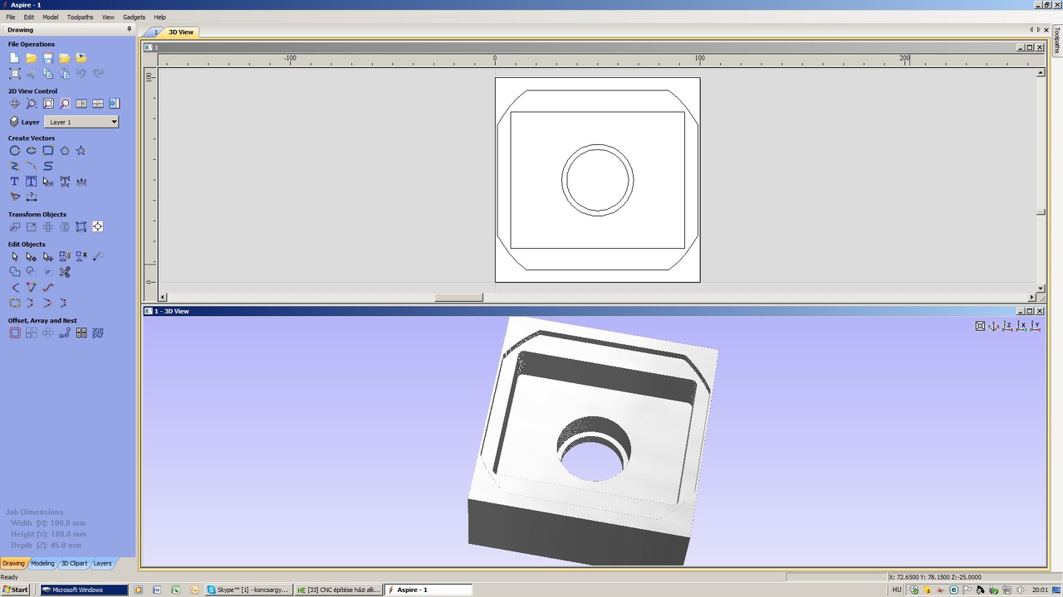Draw a polygon vector
Image resolution: width=1063 pixels, height=597 pixels.
click(65, 151)
